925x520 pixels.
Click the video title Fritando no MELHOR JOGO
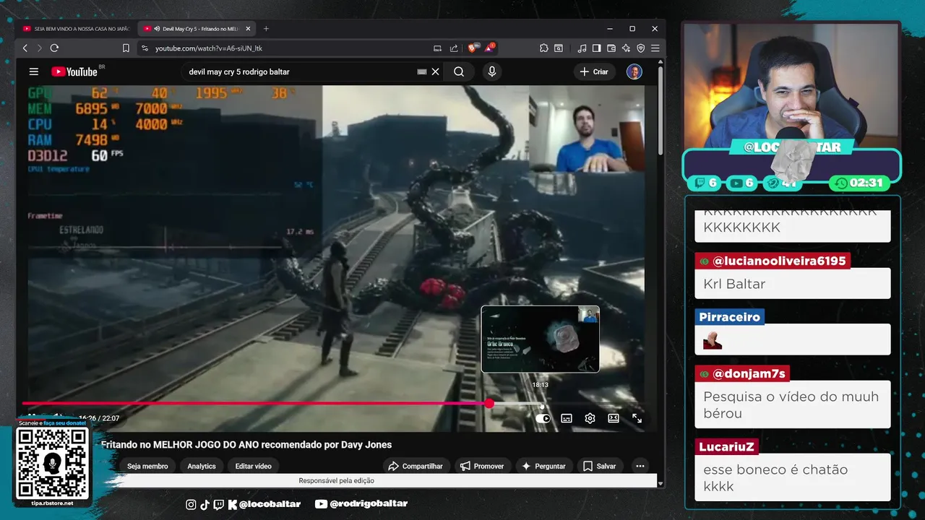246,445
